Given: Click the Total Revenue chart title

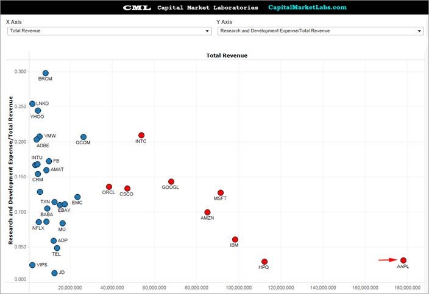Looking at the screenshot, I should [227, 55].
